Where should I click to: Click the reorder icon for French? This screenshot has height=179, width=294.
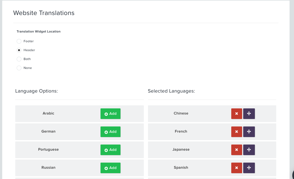tap(249, 132)
